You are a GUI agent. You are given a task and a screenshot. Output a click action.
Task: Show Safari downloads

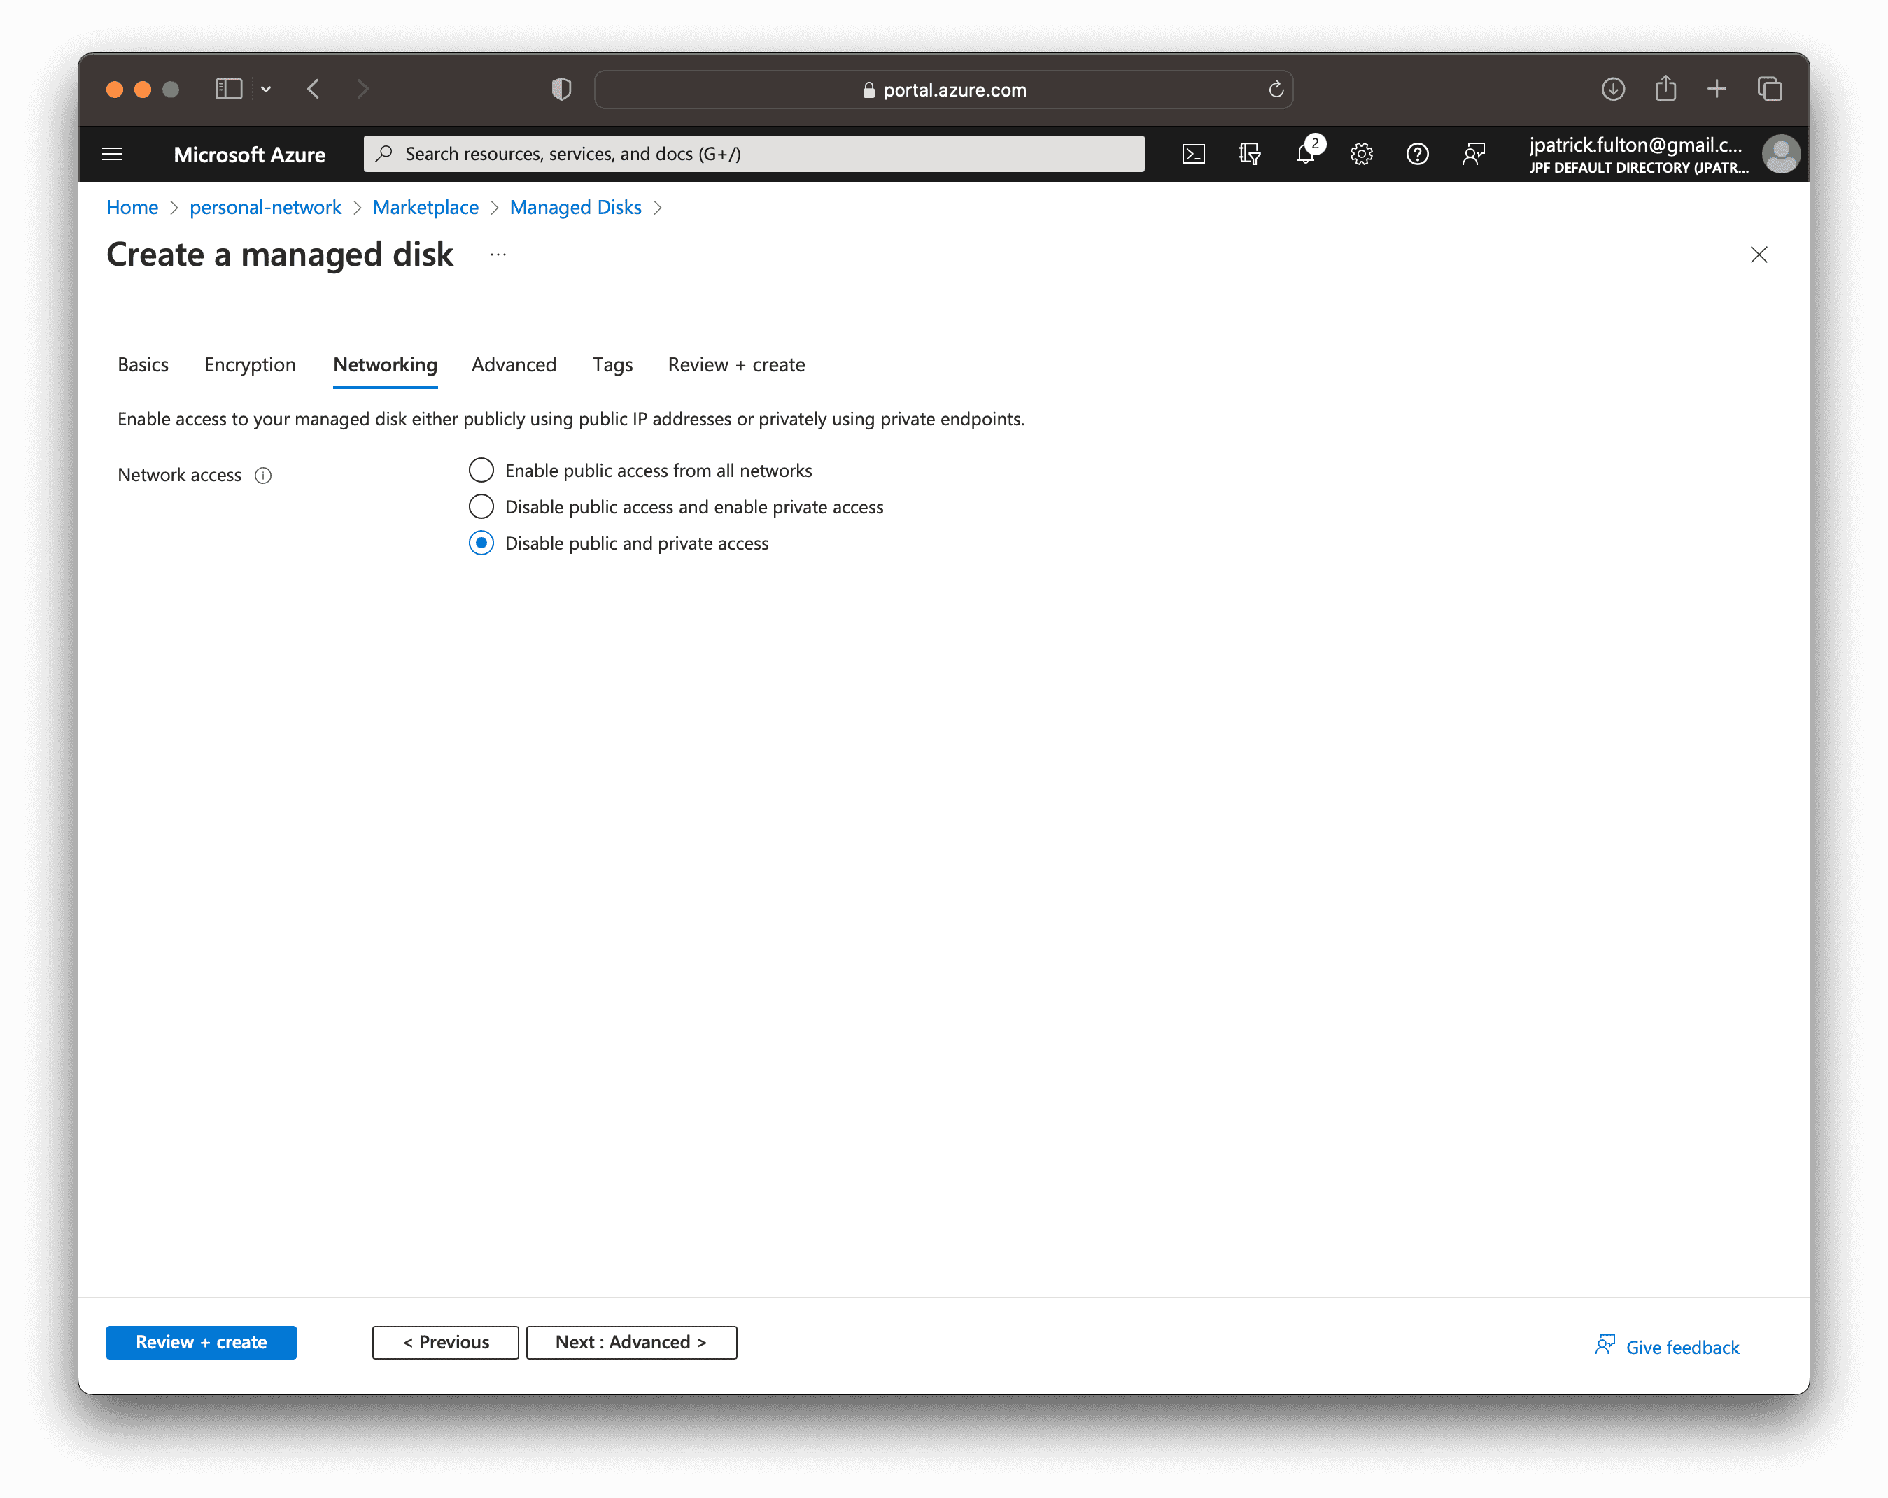point(1613,90)
